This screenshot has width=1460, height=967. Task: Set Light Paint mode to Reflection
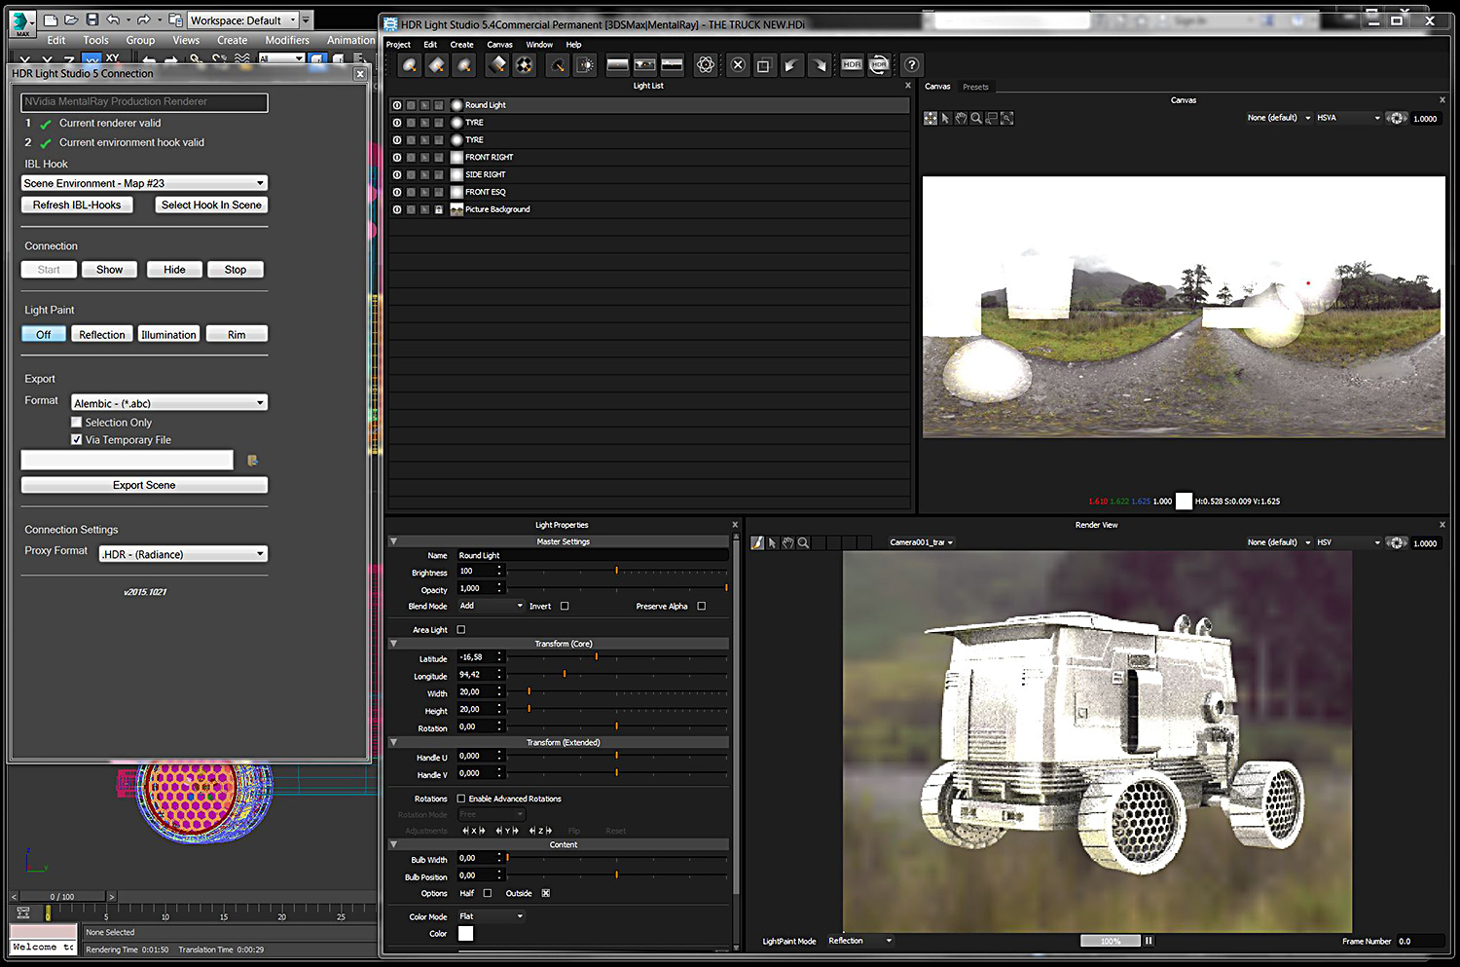[x=102, y=334]
